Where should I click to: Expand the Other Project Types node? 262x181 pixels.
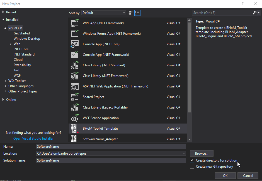[x=5, y=91]
